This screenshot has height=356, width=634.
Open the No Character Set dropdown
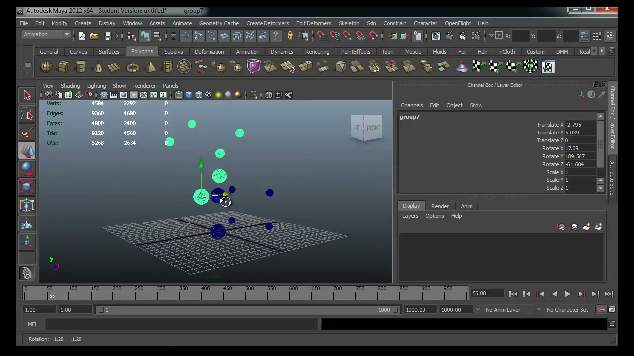(x=567, y=310)
